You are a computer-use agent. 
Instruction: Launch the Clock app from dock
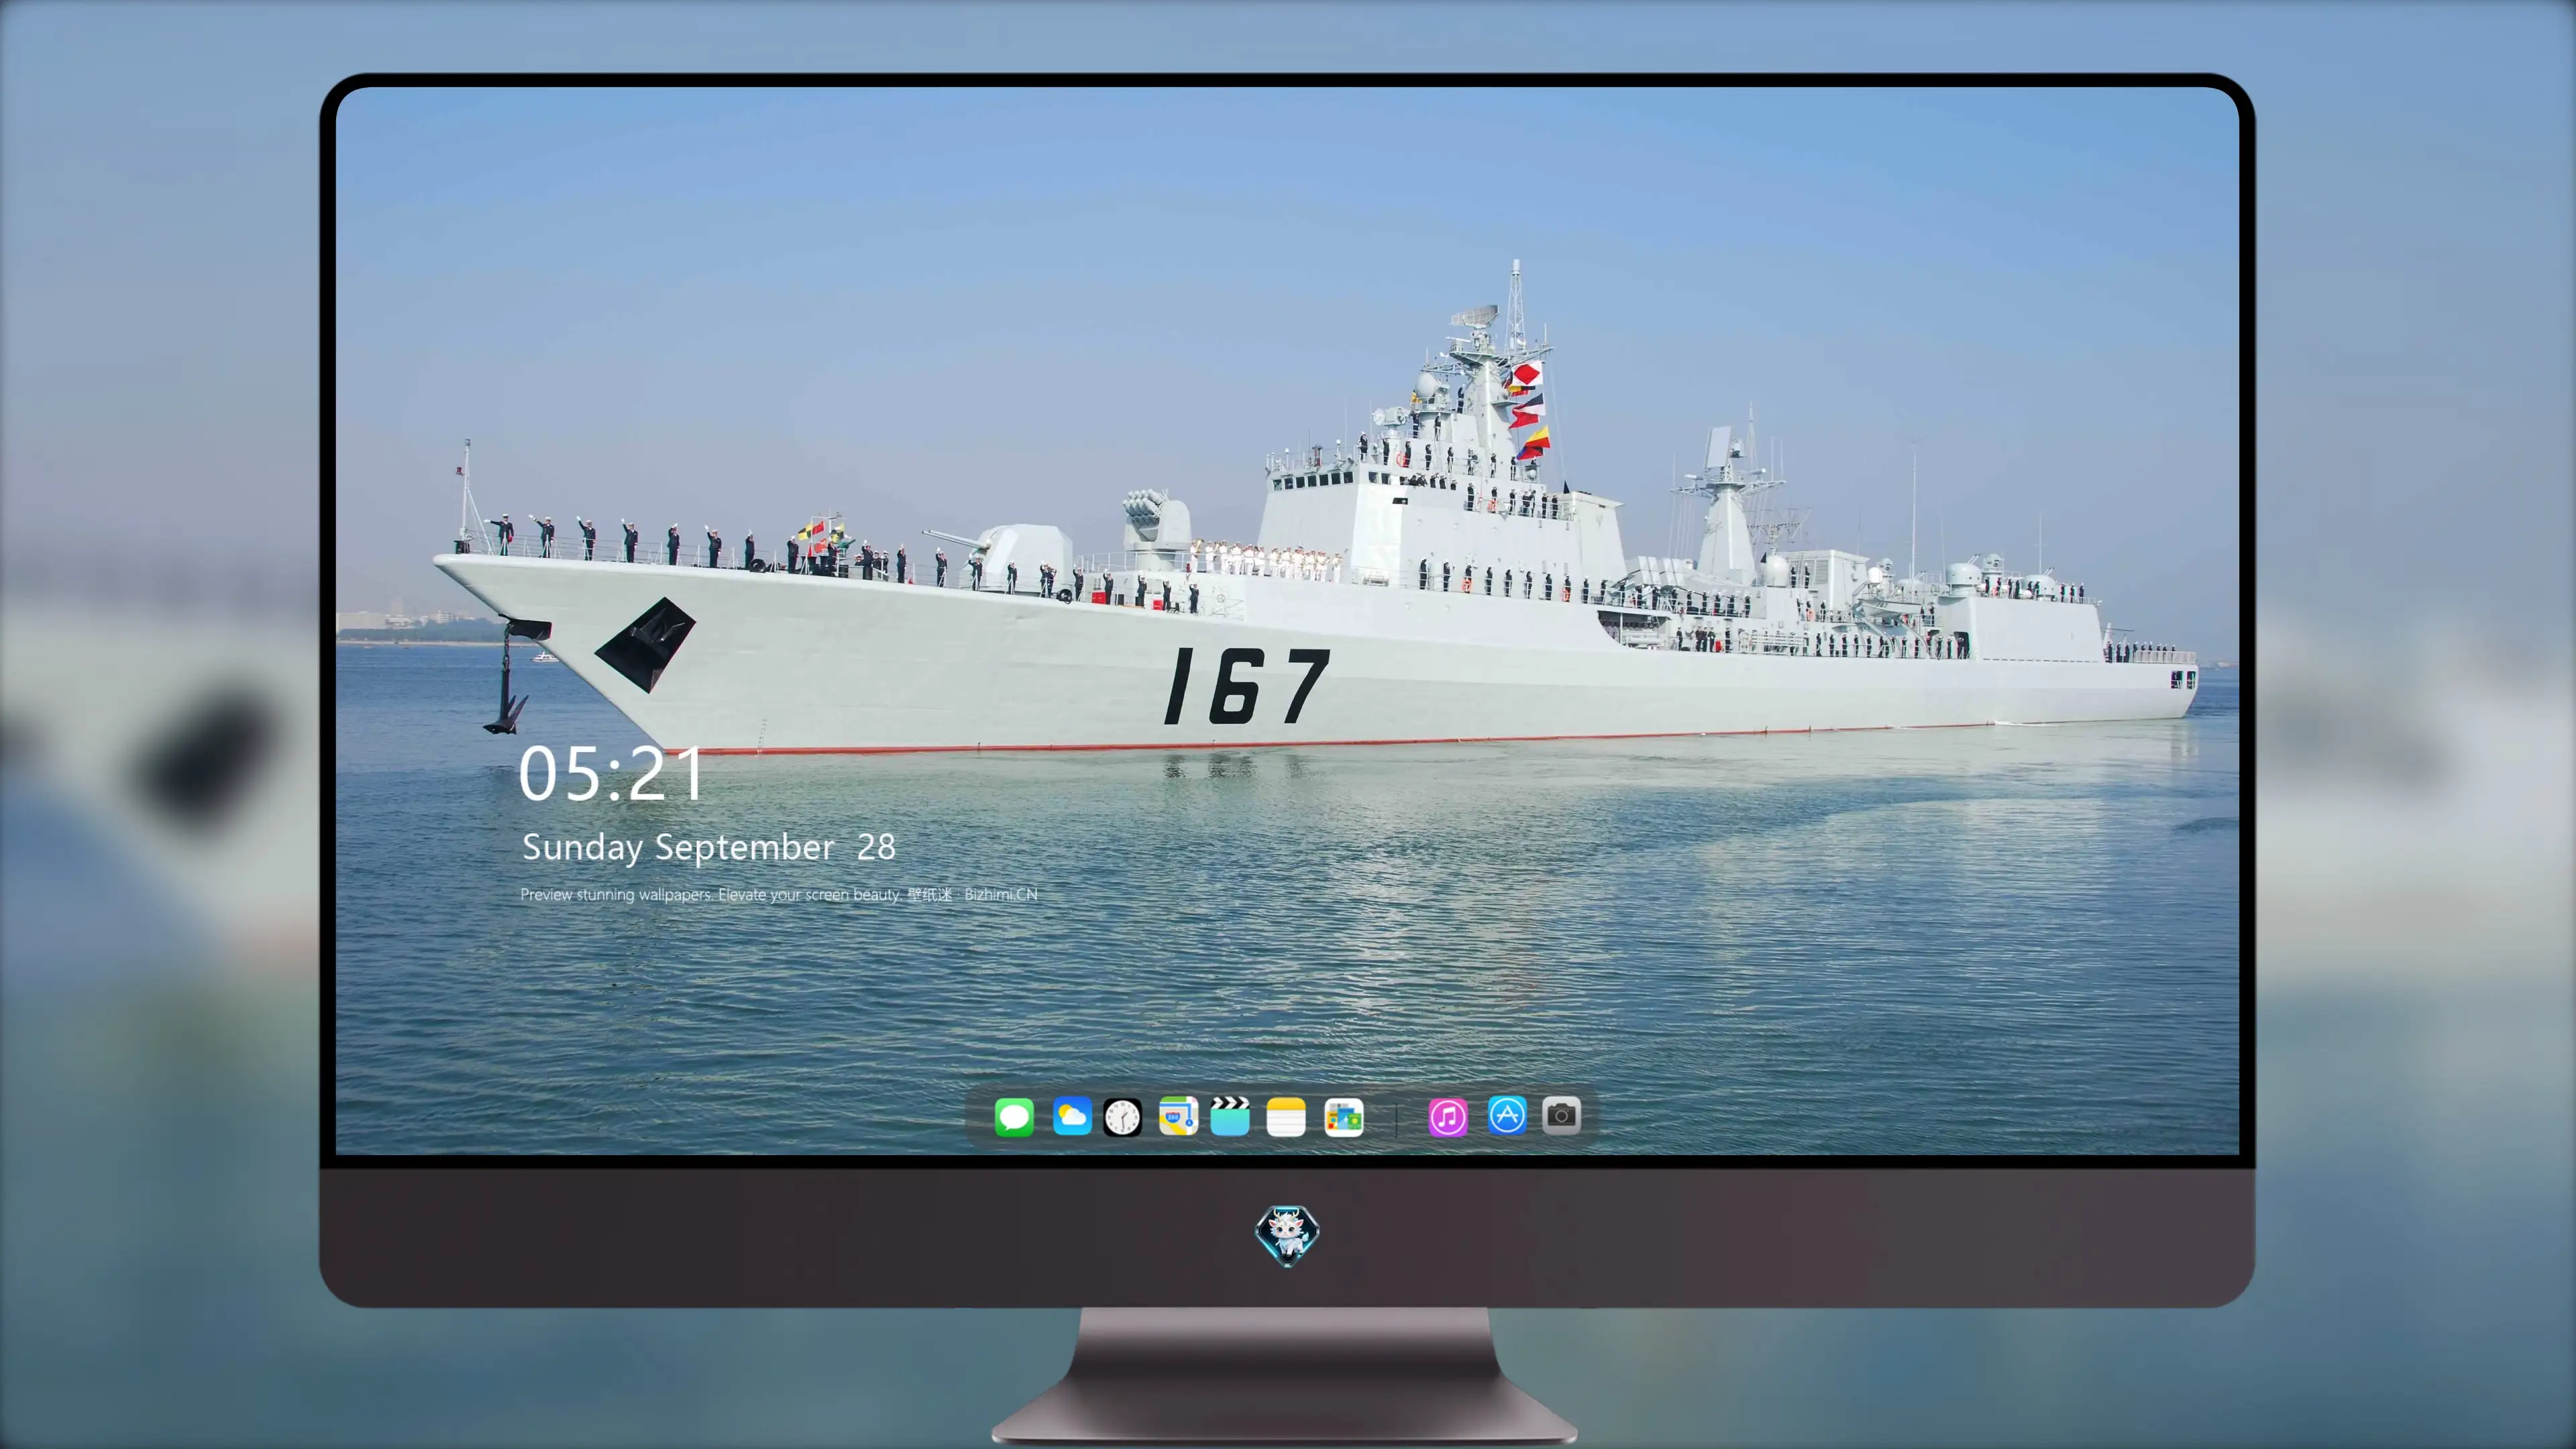(1122, 1117)
